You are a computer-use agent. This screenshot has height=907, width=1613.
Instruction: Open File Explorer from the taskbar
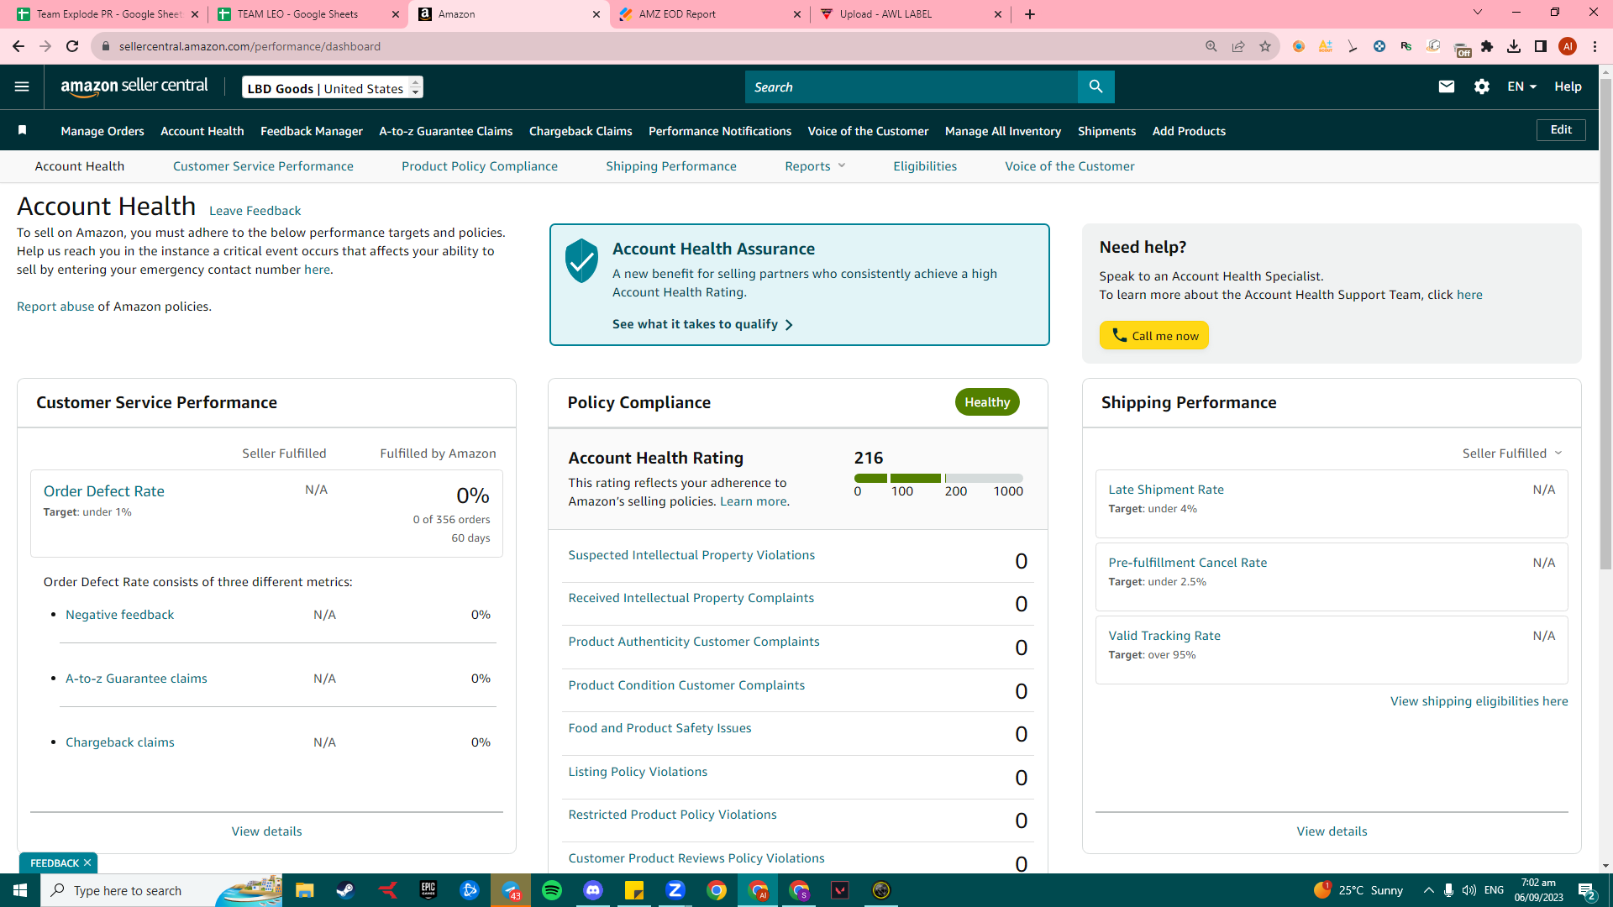304,890
